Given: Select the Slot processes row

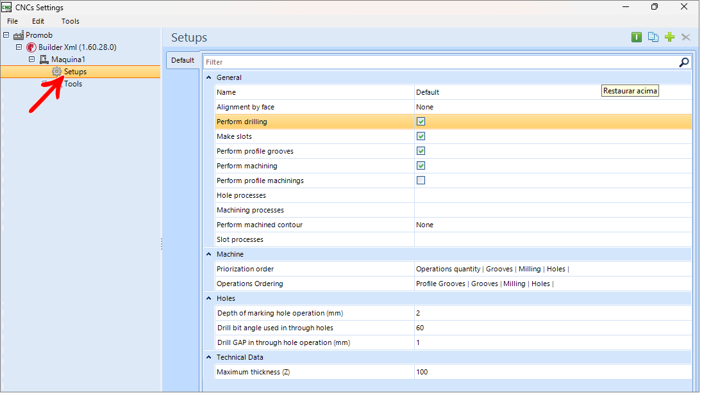Looking at the screenshot, I should (x=453, y=239).
